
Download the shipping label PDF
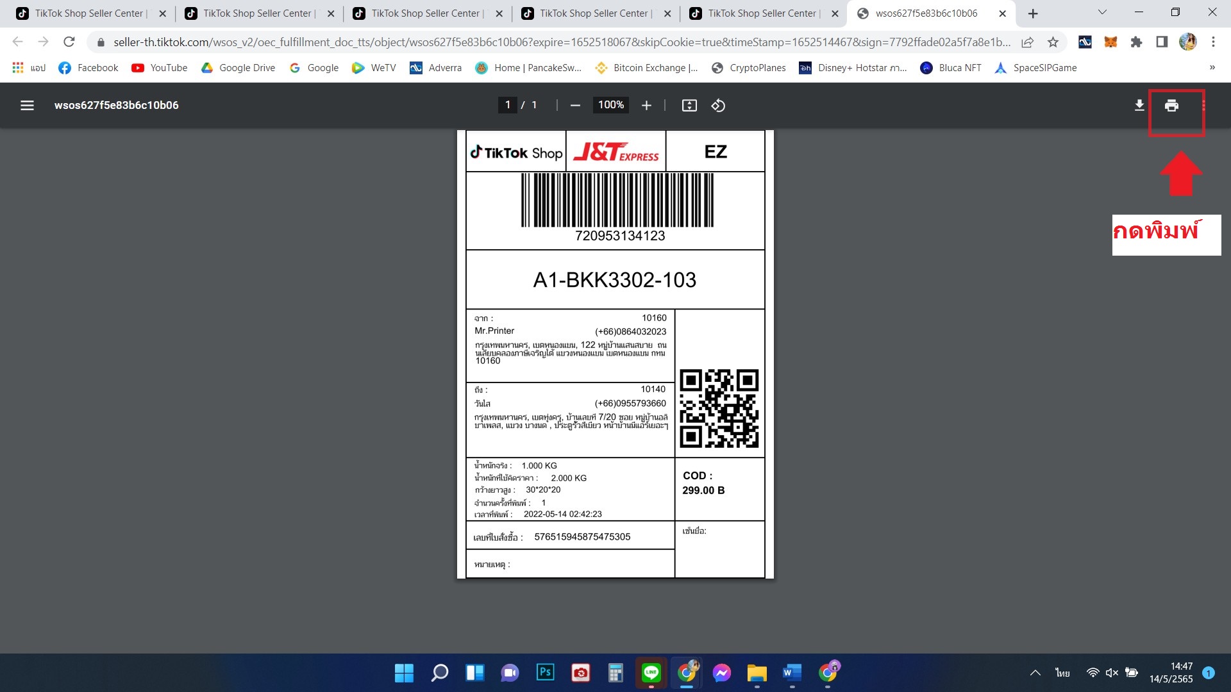click(x=1139, y=105)
